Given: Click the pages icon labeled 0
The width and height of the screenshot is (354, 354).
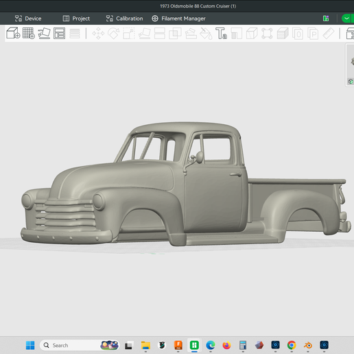Looking at the screenshot, I should pos(298,34).
